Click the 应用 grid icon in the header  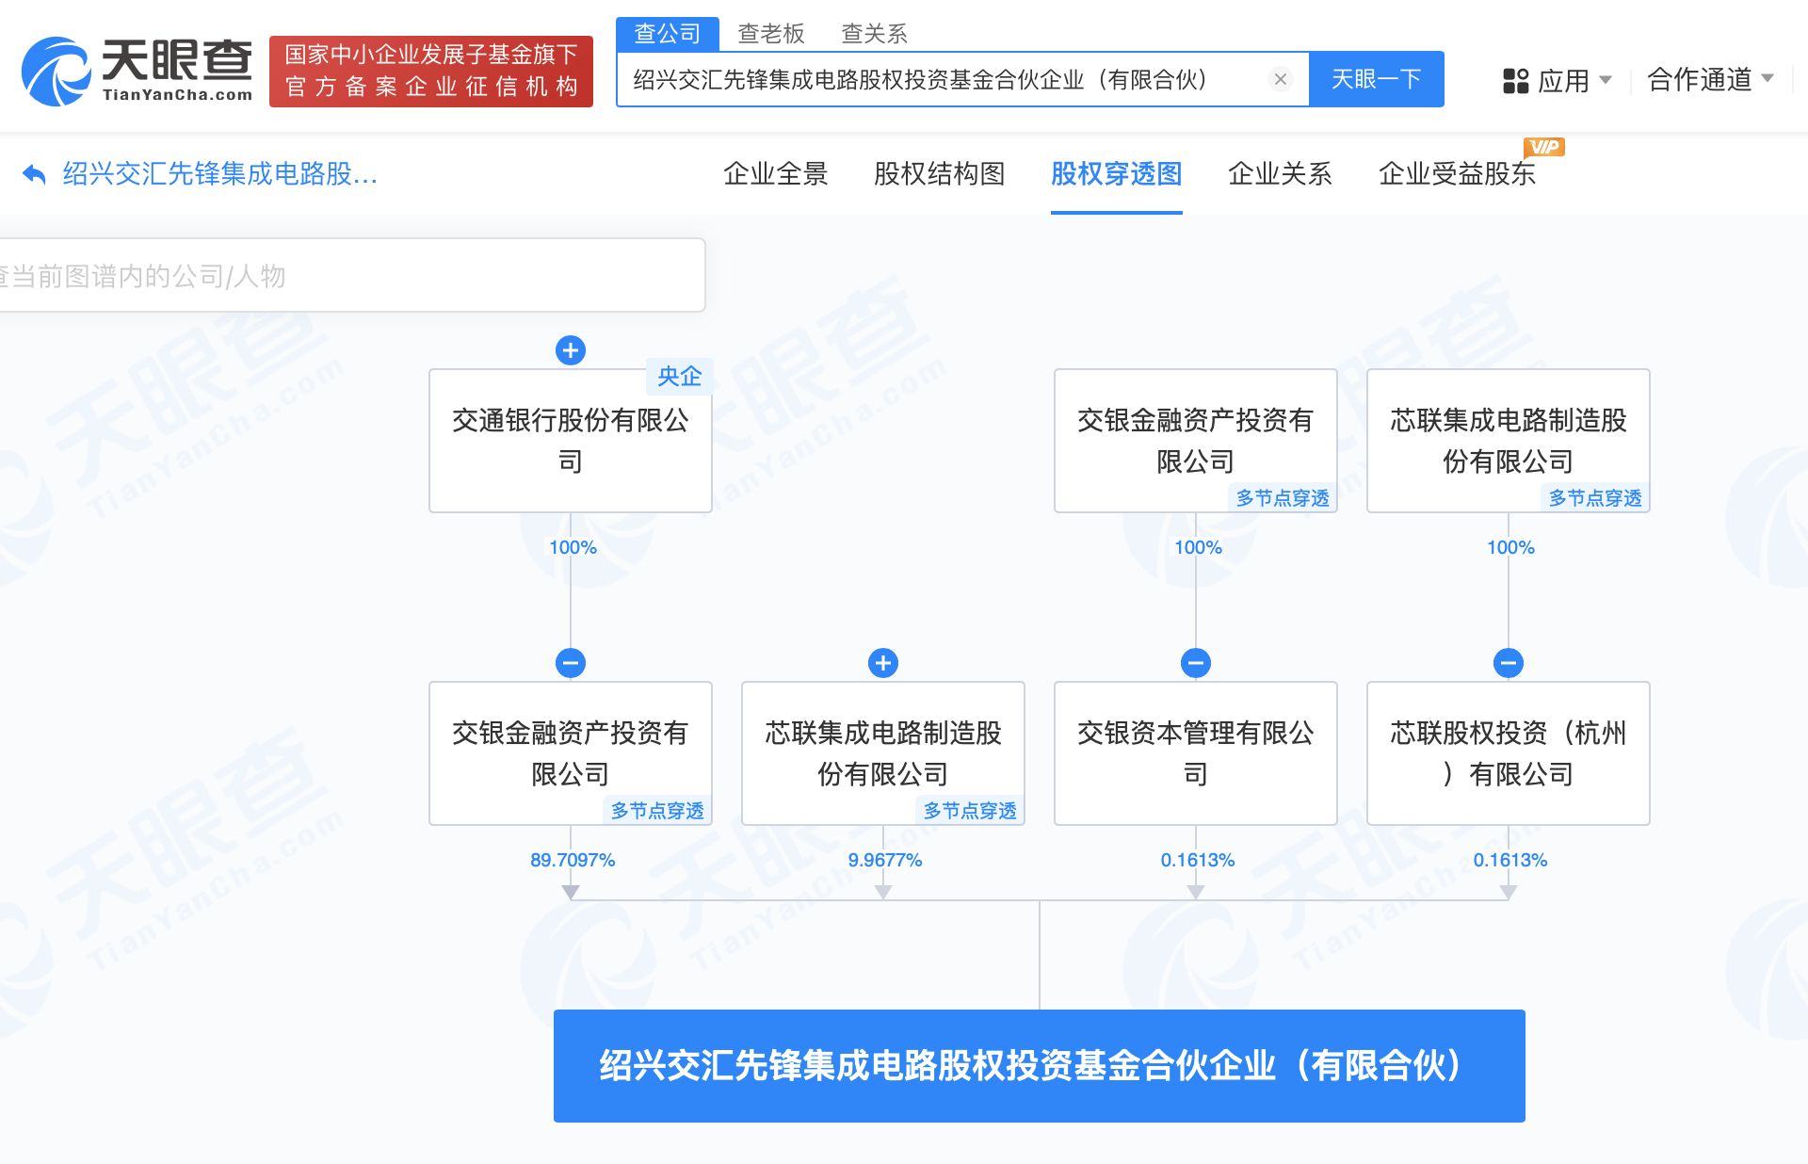(x=1514, y=81)
